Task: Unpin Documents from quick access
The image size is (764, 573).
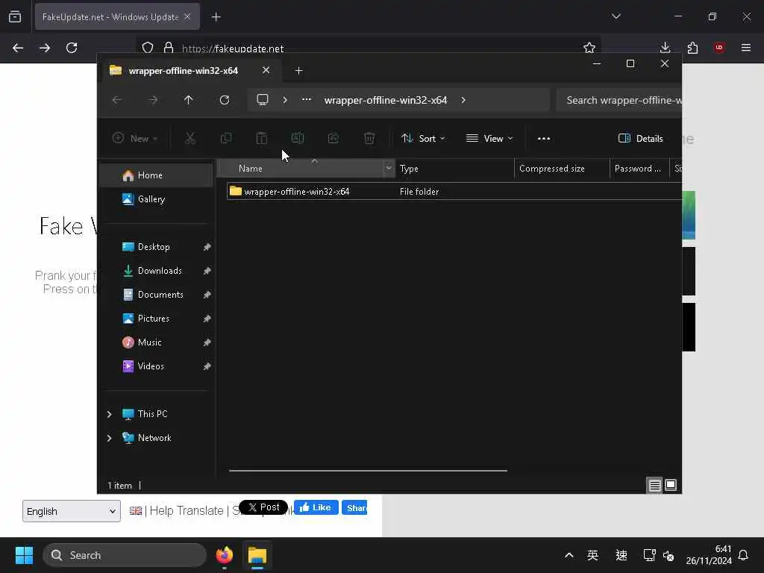Action: [207, 295]
